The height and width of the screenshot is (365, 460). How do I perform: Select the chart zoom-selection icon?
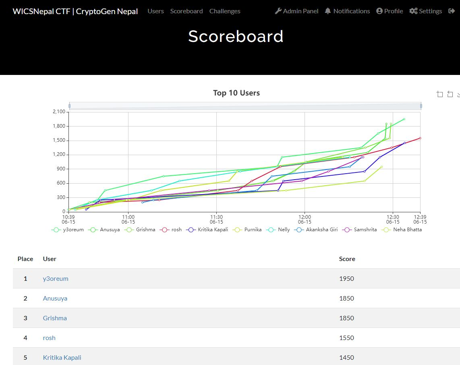click(x=440, y=94)
